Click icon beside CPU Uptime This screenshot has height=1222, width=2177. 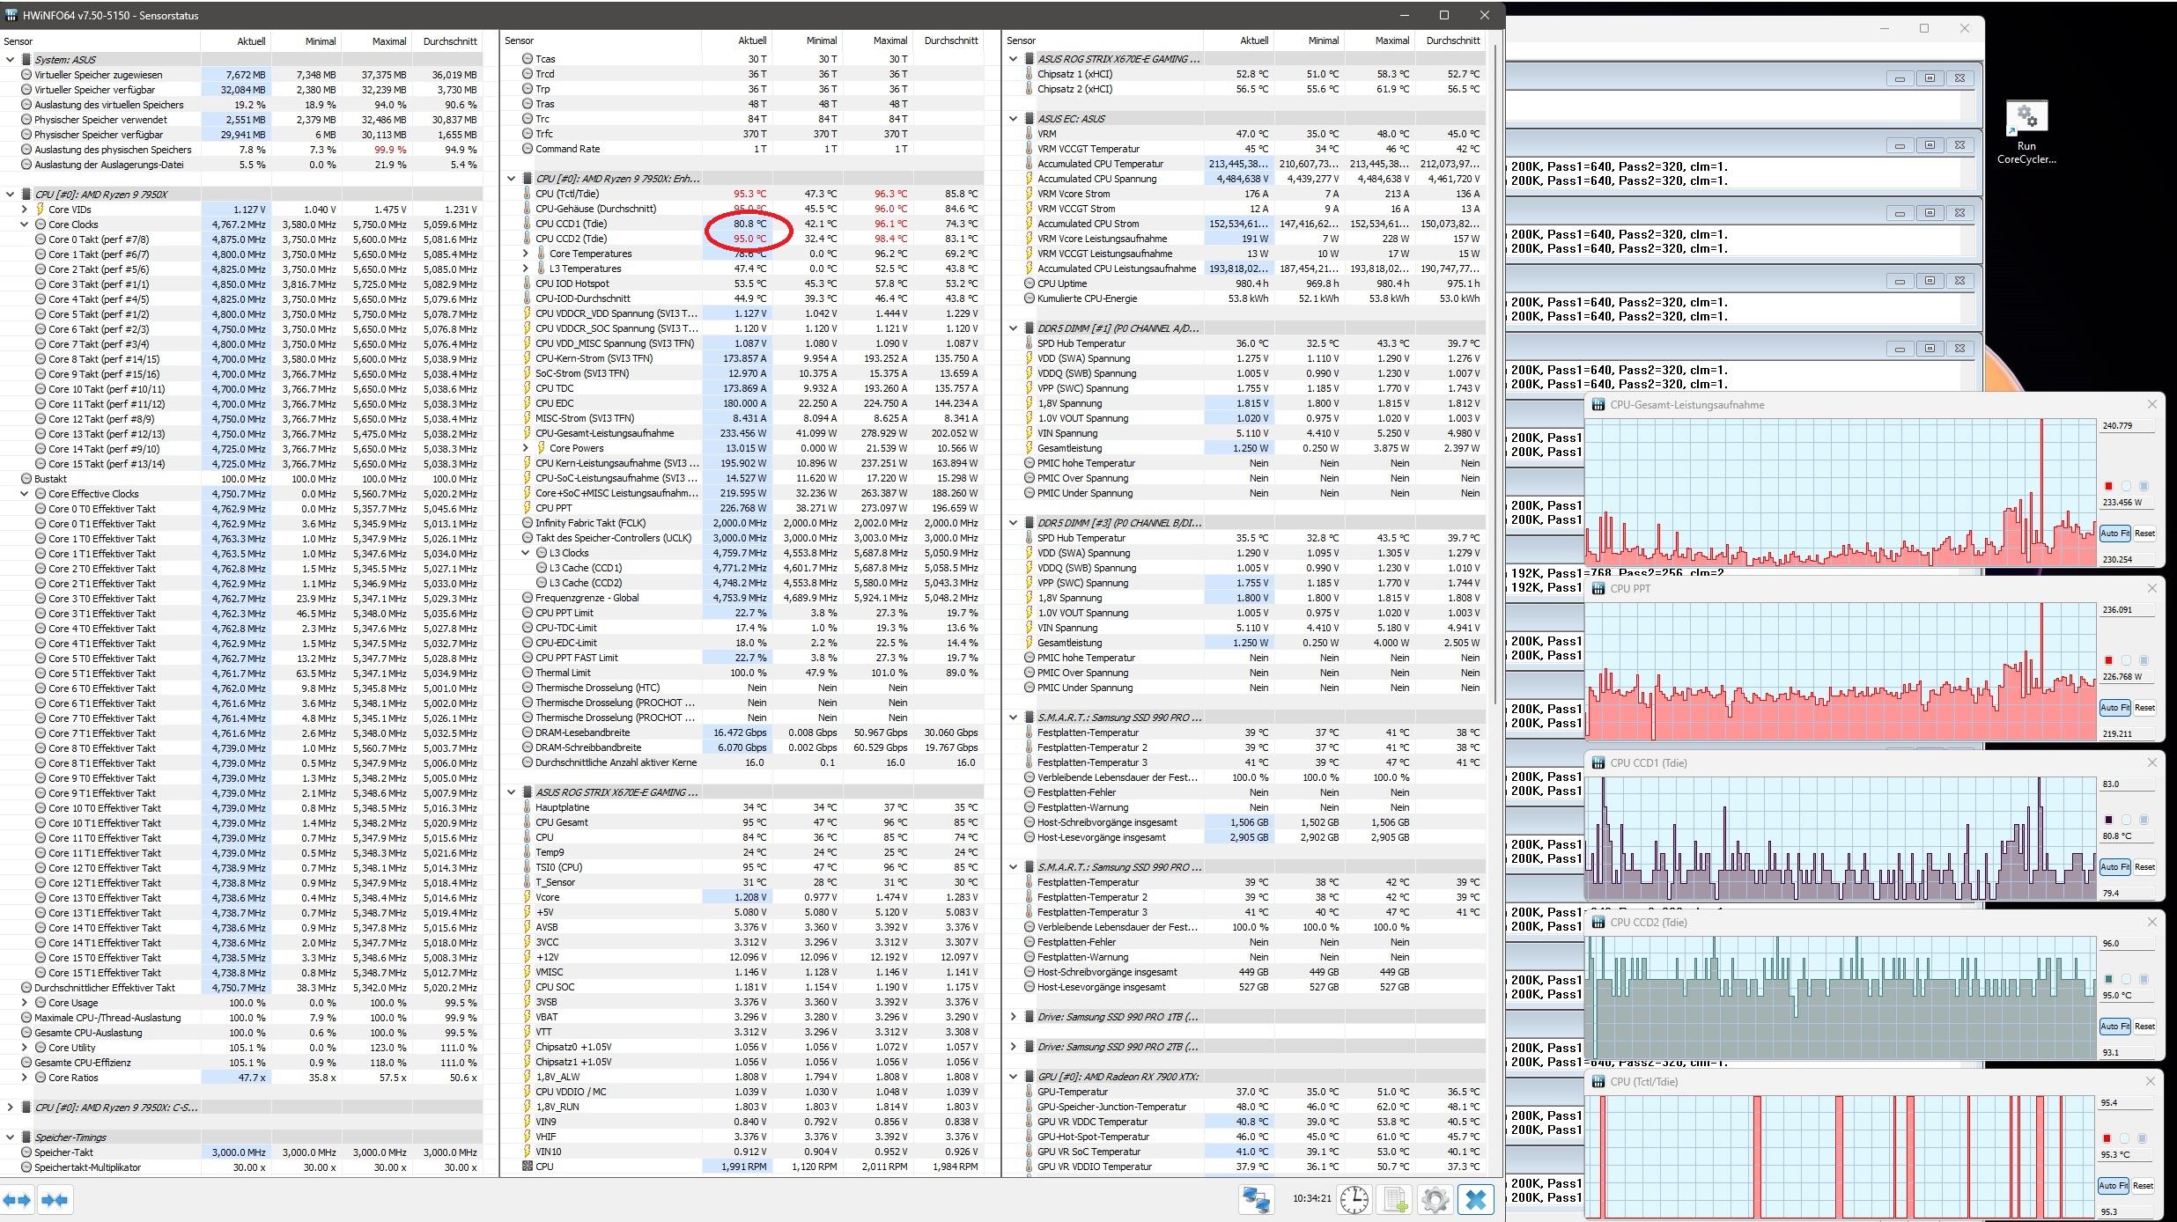(1029, 283)
